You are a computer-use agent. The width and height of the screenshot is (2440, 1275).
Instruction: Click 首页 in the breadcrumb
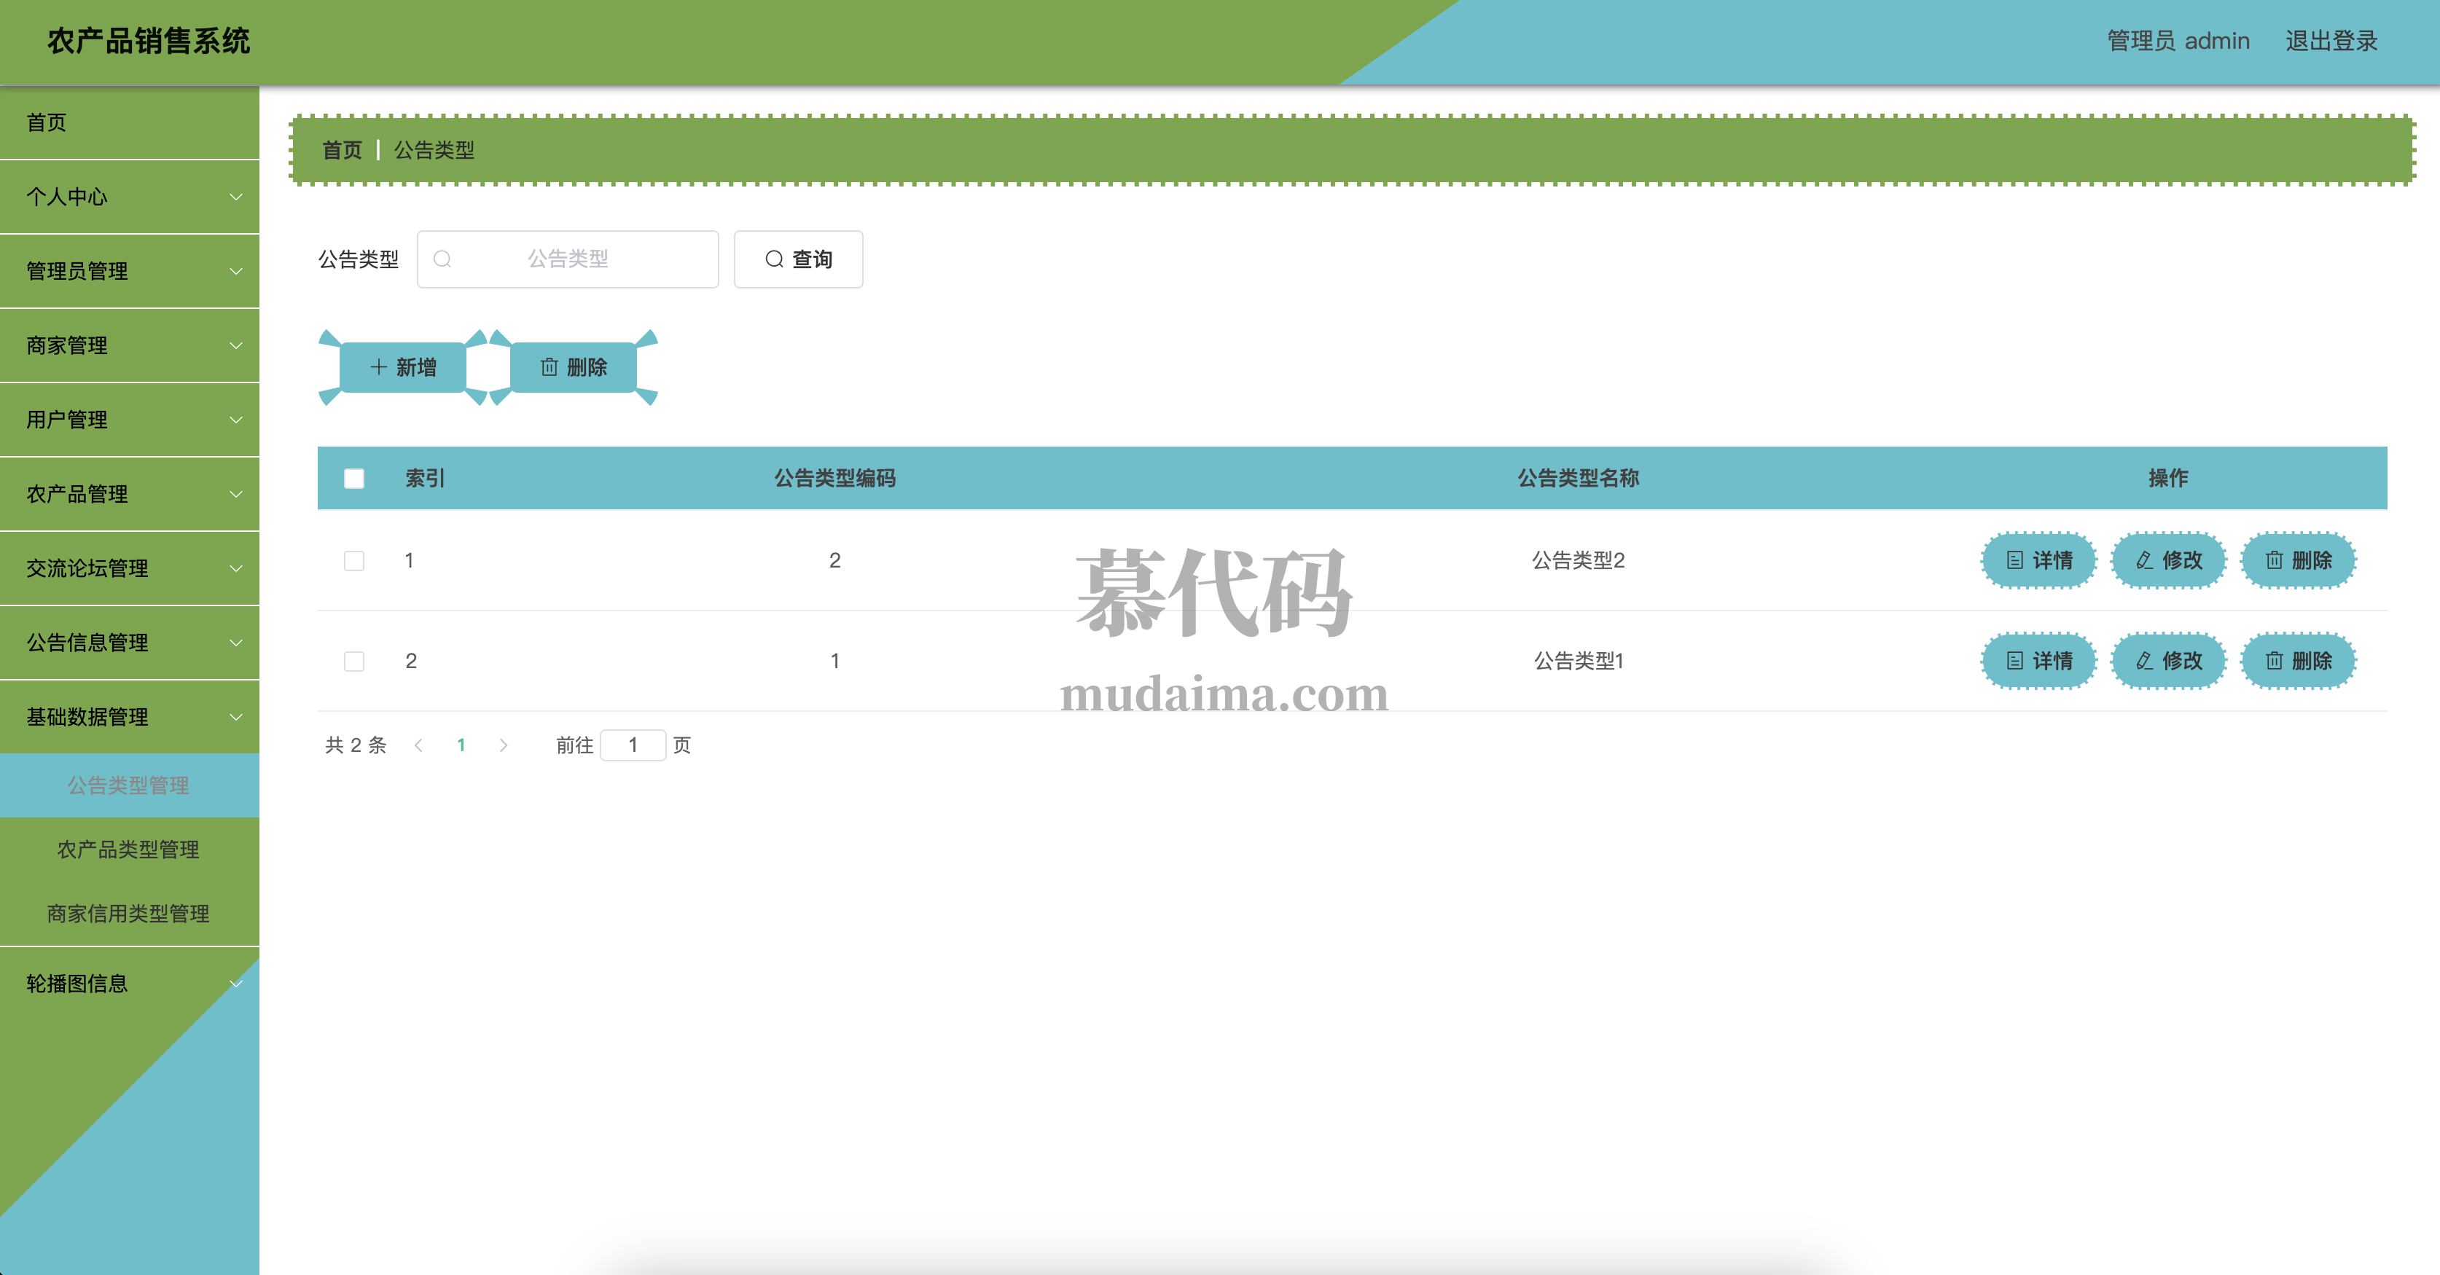click(342, 149)
